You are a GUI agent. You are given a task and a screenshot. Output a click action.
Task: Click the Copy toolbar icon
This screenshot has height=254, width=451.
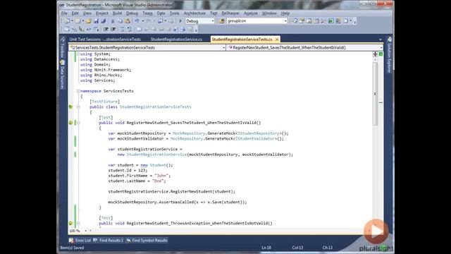pos(120,21)
